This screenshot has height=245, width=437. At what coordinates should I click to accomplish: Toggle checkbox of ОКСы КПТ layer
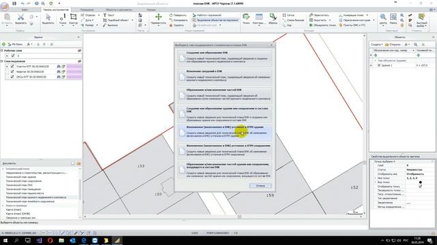12,77
